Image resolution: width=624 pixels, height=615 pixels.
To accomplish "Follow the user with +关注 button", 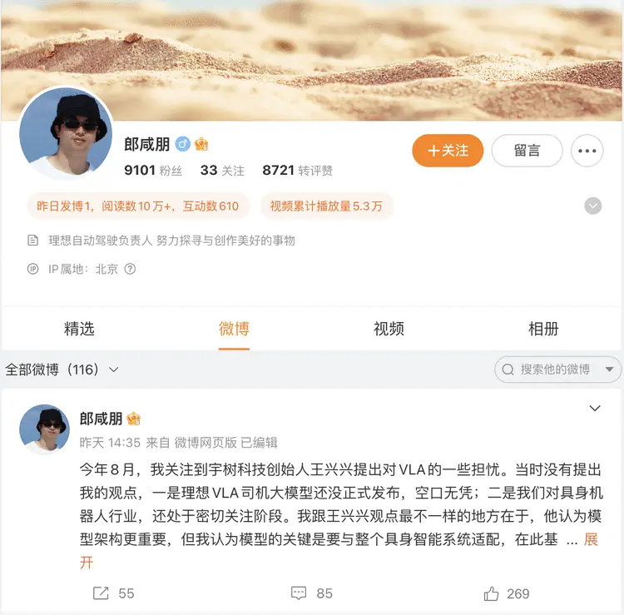I will coord(448,151).
